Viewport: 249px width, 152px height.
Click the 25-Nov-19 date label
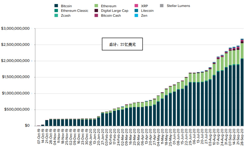[67, 137]
